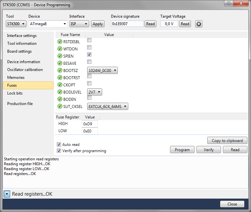Enable the BOOTRST fuse checkbox
The height and width of the screenshot is (212, 251).
click(x=89, y=76)
